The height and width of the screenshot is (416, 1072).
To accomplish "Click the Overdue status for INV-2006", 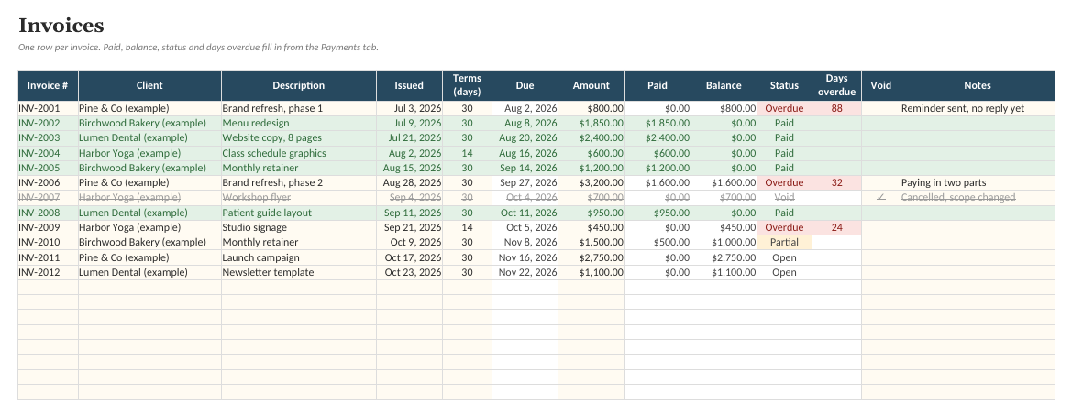I will [784, 183].
